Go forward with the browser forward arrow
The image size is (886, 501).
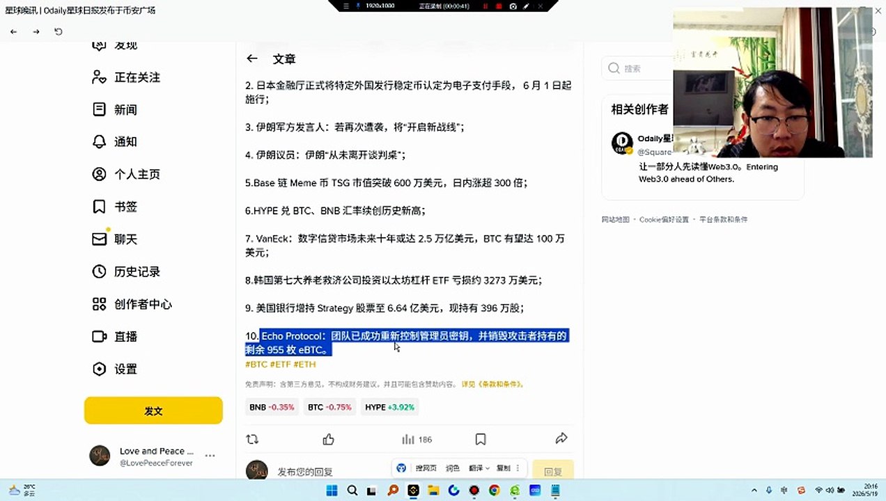(x=36, y=31)
